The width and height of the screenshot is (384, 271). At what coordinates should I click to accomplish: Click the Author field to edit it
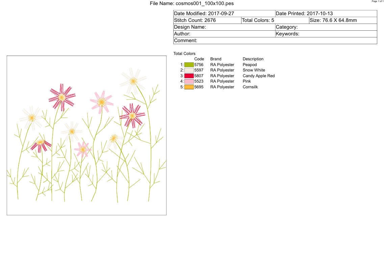pos(223,34)
